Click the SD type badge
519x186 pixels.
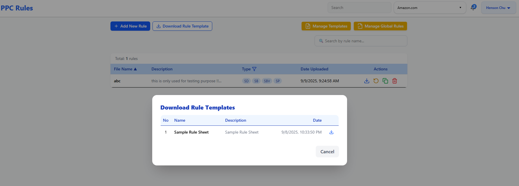[246, 81]
